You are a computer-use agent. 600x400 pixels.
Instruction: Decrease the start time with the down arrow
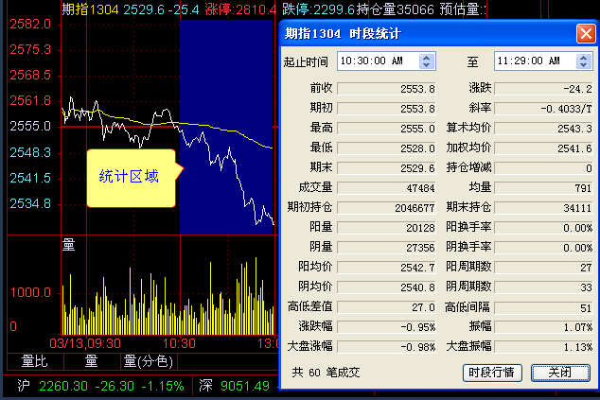click(426, 65)
